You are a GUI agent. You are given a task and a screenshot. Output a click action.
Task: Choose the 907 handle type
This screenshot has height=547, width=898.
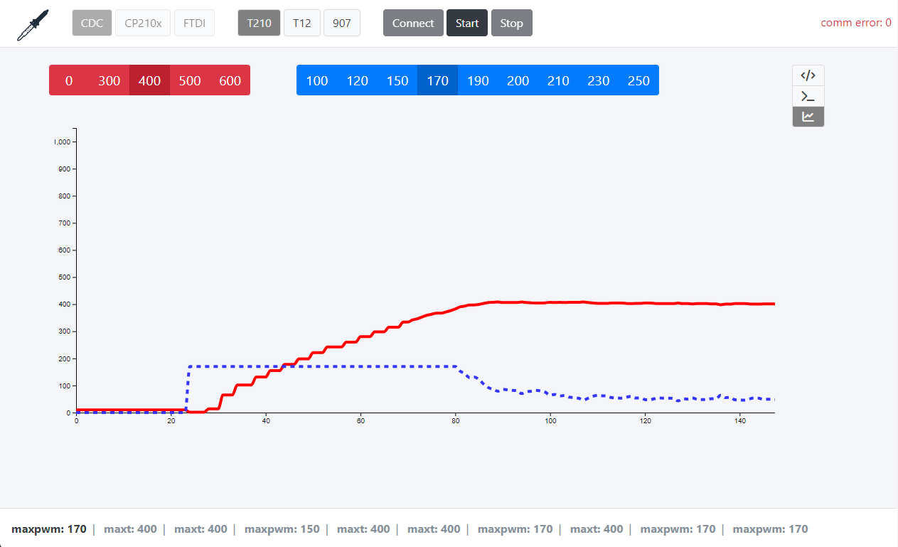pyautogui.click(x=342, y=23)
